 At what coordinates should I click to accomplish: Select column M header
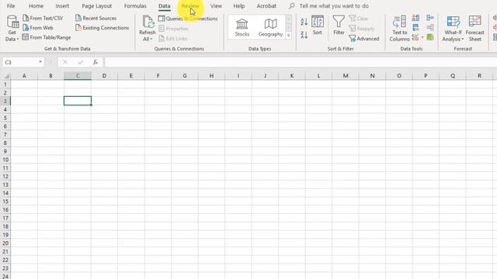tap(346, 76)
